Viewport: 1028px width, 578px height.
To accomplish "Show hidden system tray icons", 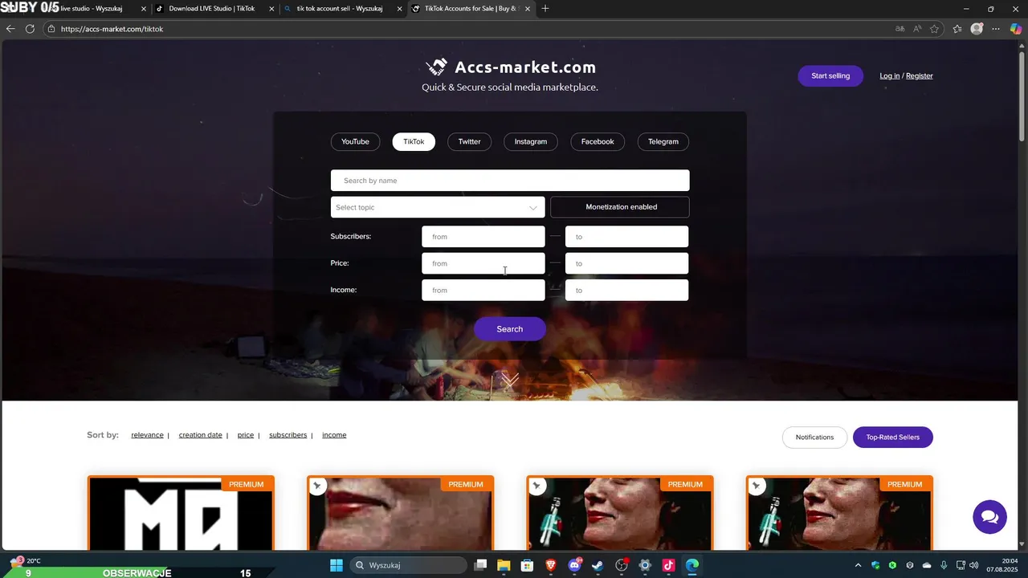I will 858,565.
